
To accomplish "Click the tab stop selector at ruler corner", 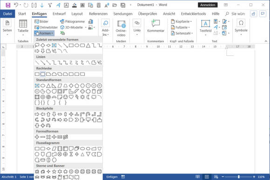I will 3,47.
